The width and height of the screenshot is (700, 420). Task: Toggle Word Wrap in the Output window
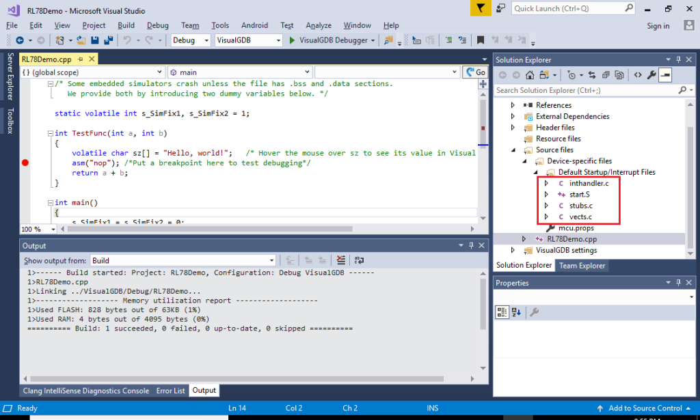(358, 260)
